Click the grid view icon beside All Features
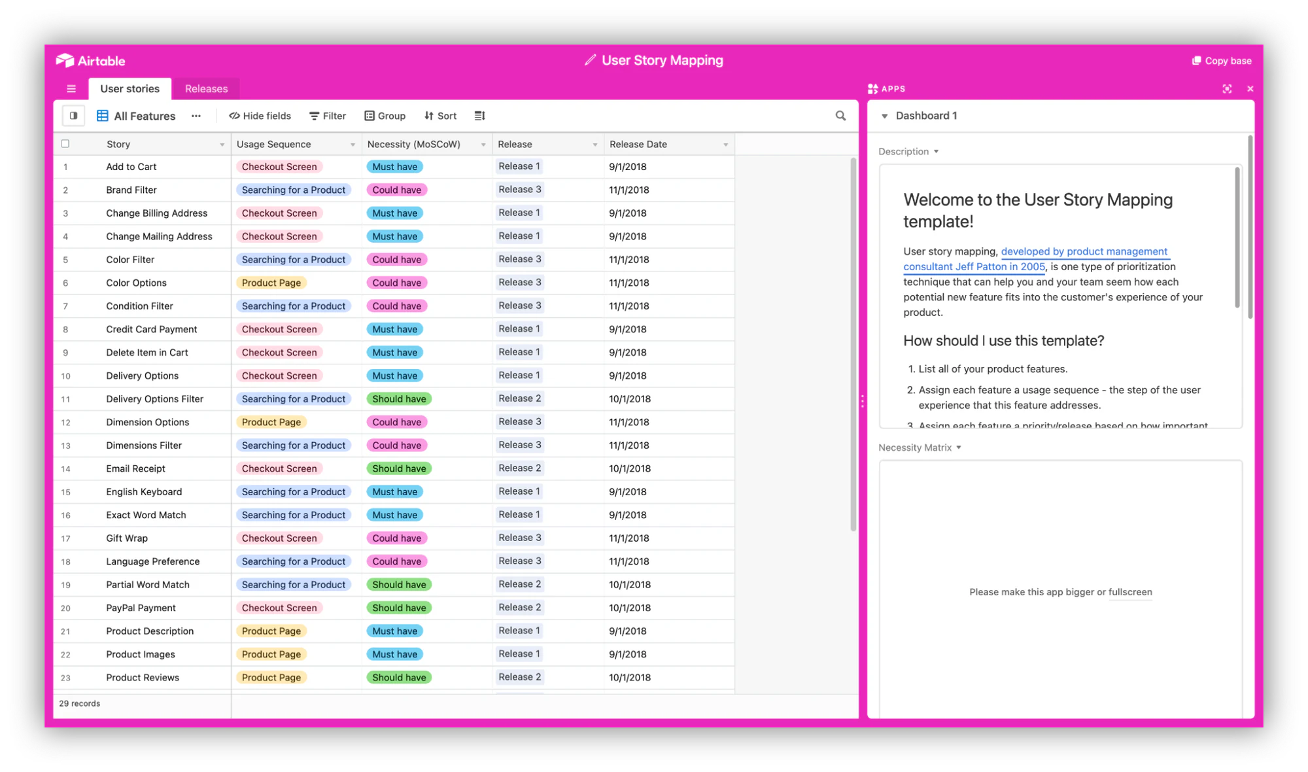The width and height of the screenshot is (1308, 772). click(103, 116)
